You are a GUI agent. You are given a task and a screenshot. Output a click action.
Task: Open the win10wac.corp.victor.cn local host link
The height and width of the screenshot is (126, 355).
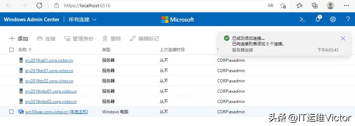[57, 112]
